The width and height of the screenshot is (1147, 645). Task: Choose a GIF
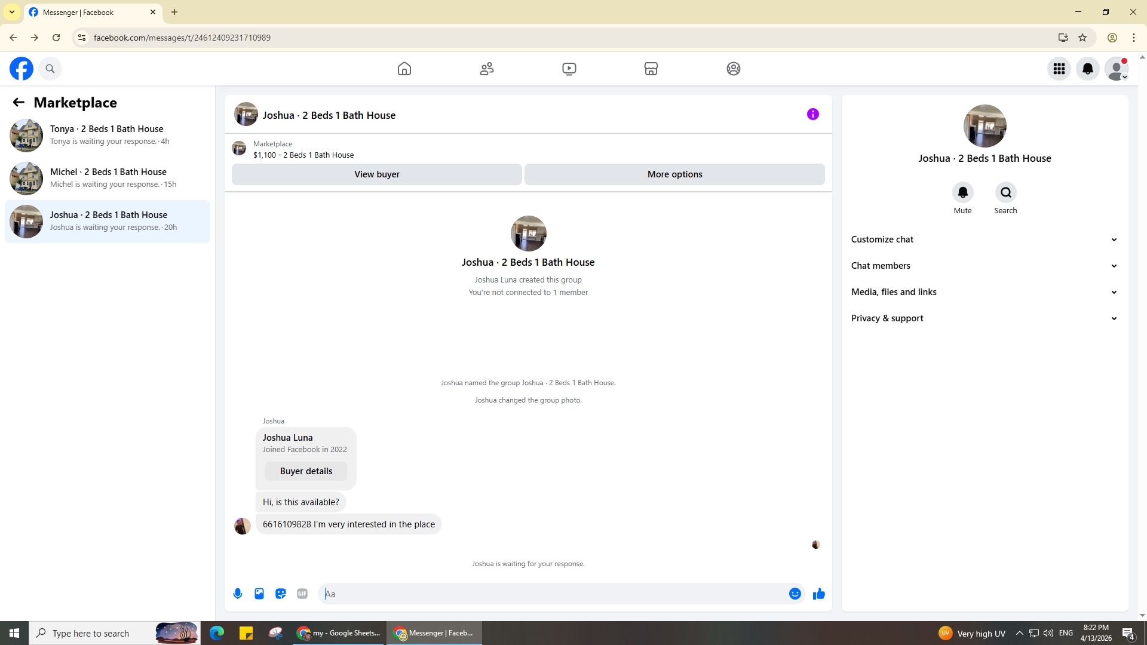(302, 594)
